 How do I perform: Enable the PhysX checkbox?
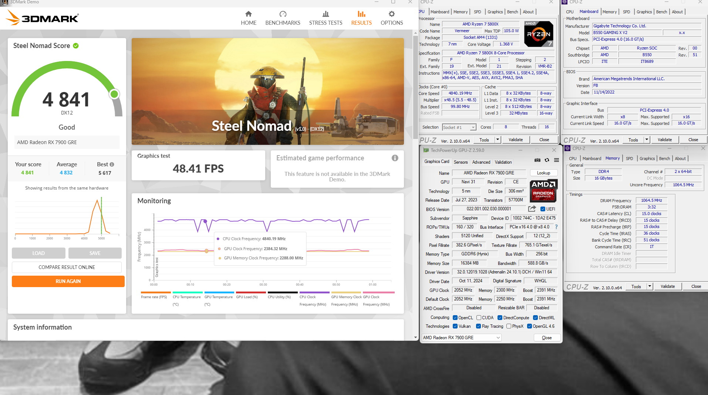tap(509, 326)
